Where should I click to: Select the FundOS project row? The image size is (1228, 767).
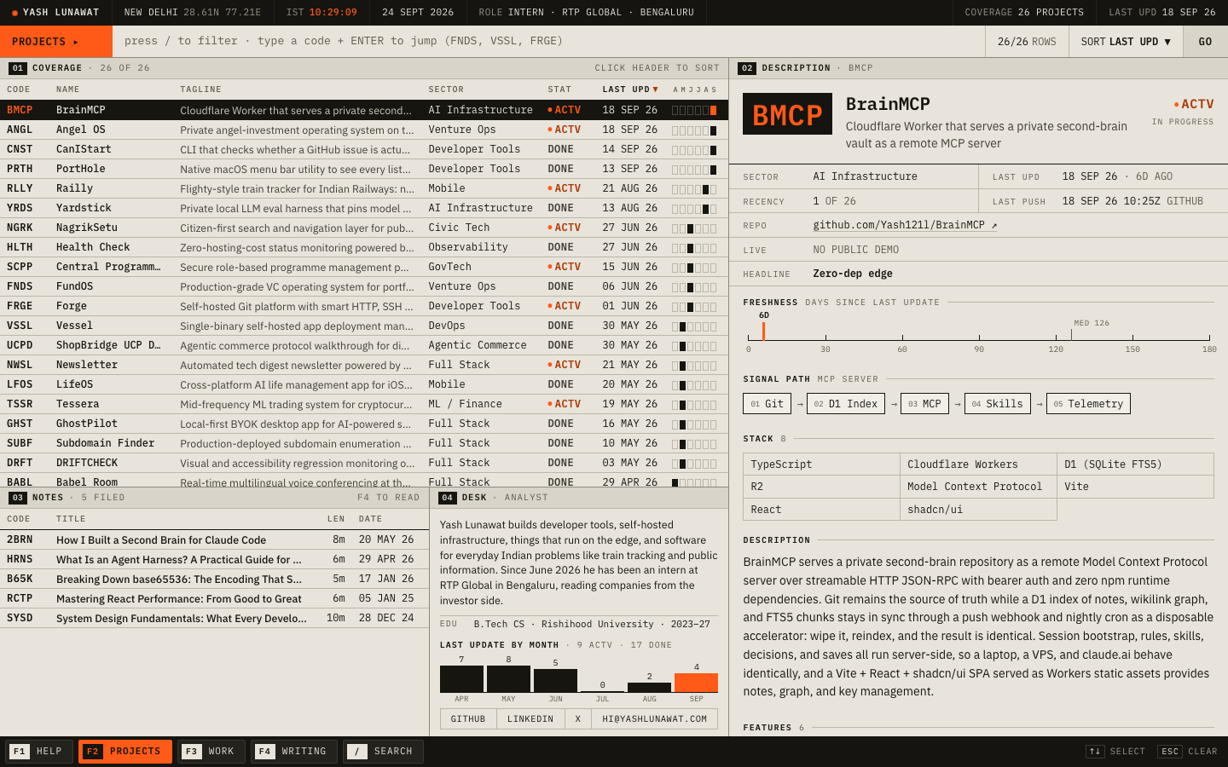(x=364, y=286)
